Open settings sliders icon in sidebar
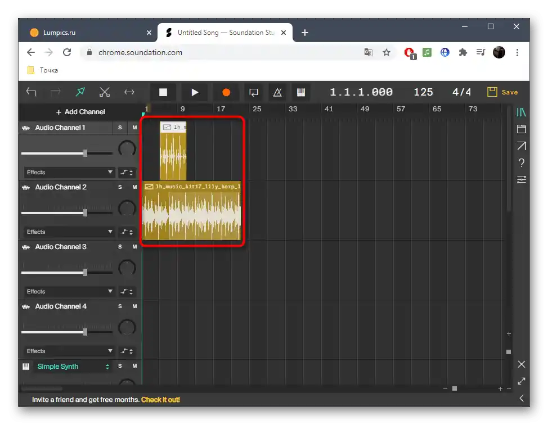The height and width of the screenshot is (425, 548). 521,179
